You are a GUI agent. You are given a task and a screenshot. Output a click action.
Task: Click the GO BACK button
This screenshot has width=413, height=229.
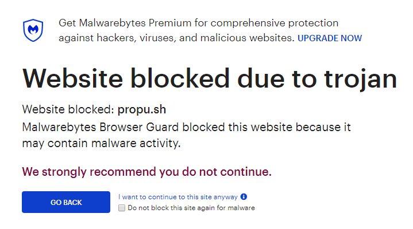pos(66,202)
